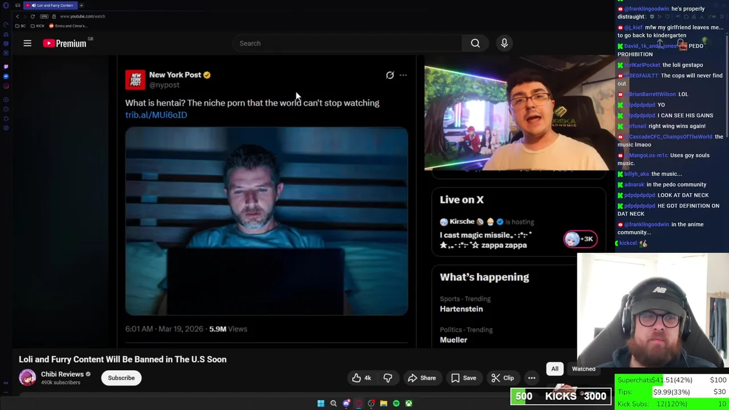The width and height of the screenshot is (729, 410).
Task: Click adnarak's chat message
Action: [662, 184]
